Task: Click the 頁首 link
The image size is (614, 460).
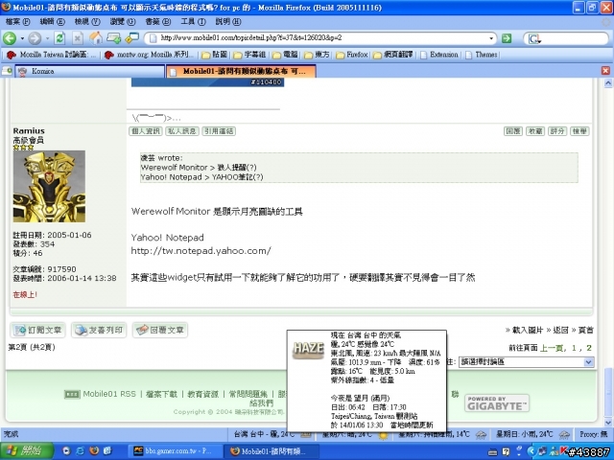Action: pyautogui.click(x=586, y=331)
